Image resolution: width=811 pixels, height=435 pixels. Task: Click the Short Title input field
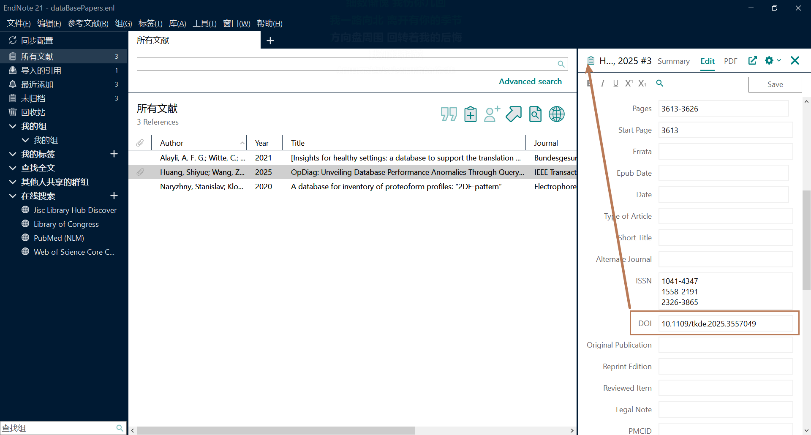[725, 237]
